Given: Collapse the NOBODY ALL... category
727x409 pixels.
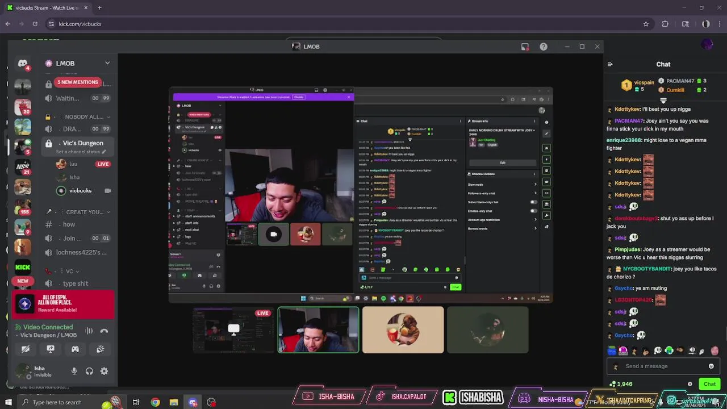Looking at the screenshot, I should (x=84, y=117).
